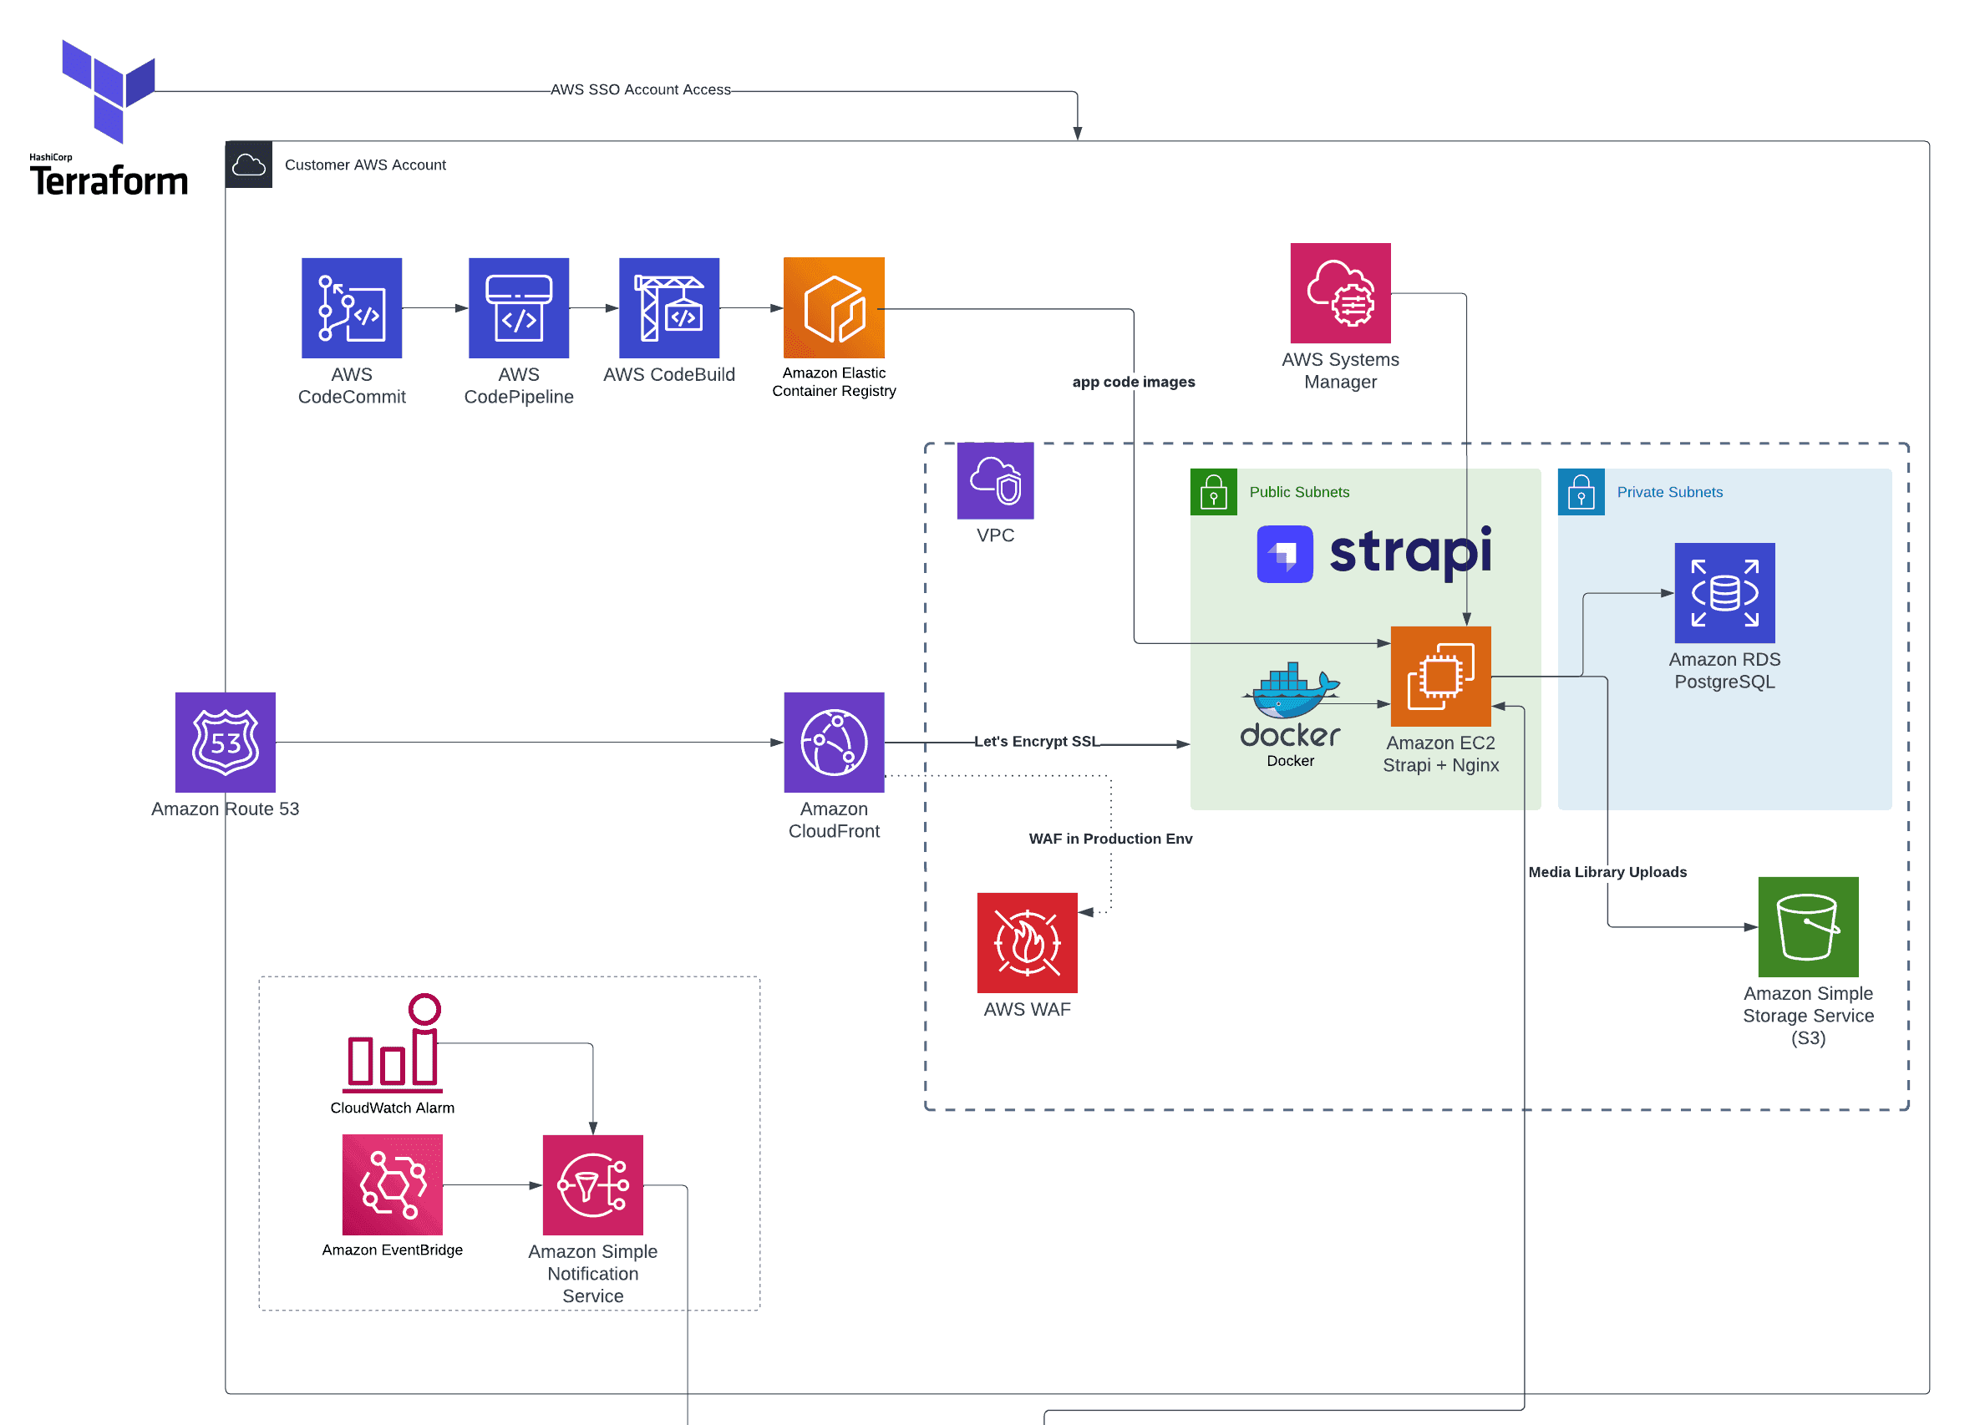Select the 'Amazon Simple Notification Service' caption

point(593,1273)
